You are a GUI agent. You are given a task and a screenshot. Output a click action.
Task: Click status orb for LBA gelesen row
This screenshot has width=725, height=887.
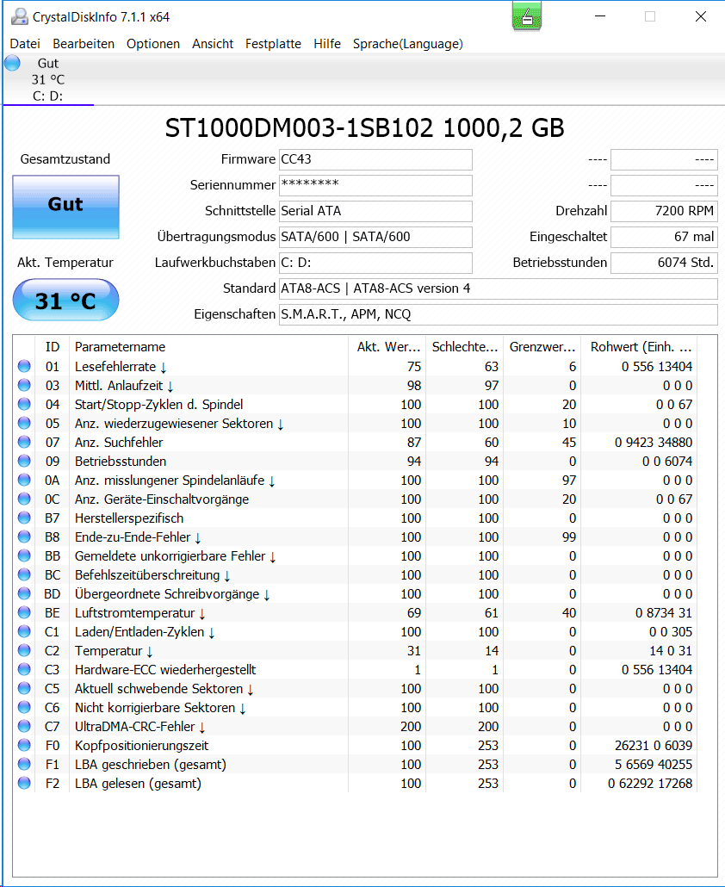(24, 783)
